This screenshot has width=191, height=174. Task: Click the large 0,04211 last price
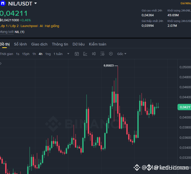pos(14,13)
